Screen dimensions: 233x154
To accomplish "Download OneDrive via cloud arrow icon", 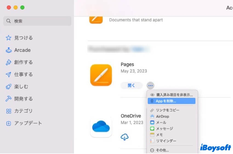I will tap(124, 137).
